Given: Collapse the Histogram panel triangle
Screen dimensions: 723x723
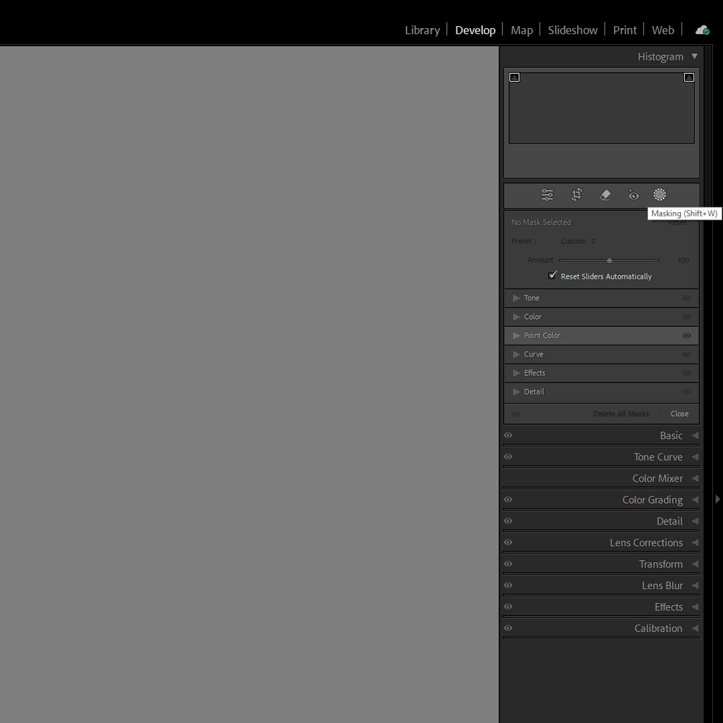Looking at the screenshot, I should click(694, 56).
